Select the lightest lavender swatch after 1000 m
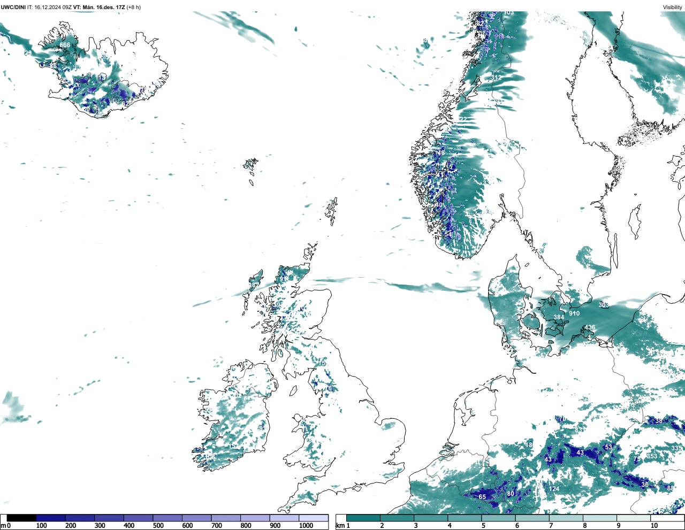 pyautogui.click(x=314, y=518)
